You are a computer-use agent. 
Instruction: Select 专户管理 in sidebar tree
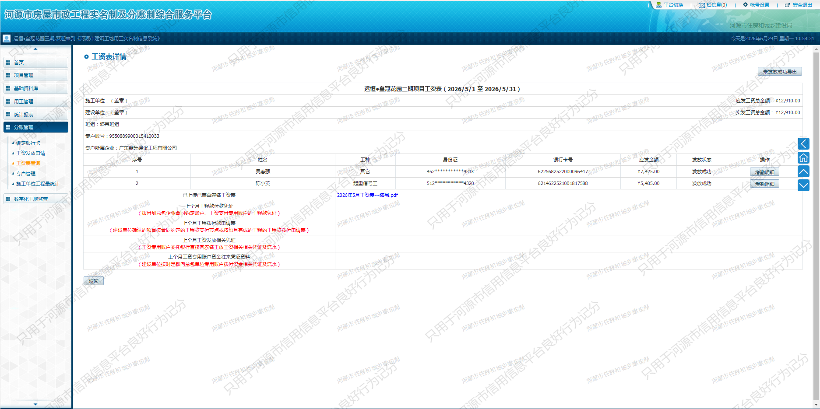(x=26, y=174)
